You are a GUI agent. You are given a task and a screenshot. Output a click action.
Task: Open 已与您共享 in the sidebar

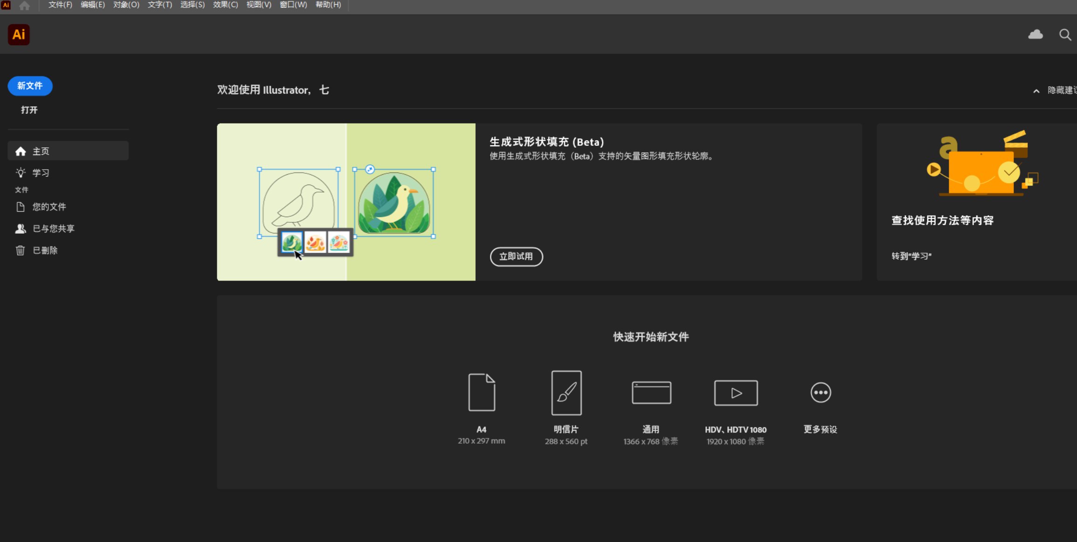68,228
